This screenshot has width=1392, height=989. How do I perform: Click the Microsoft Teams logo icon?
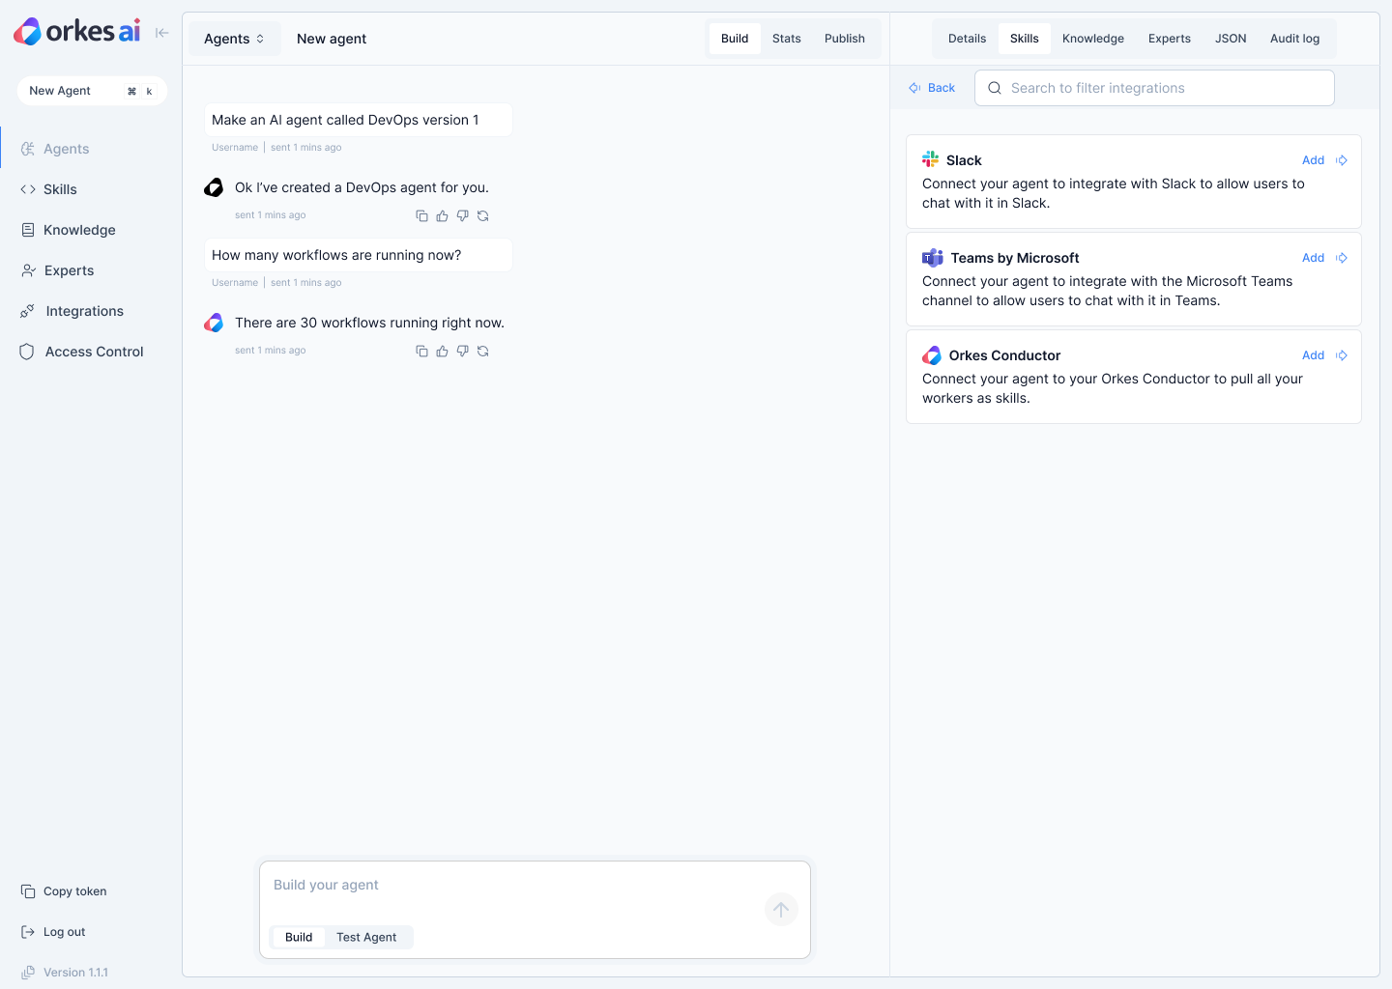click(x=932, y=258)
